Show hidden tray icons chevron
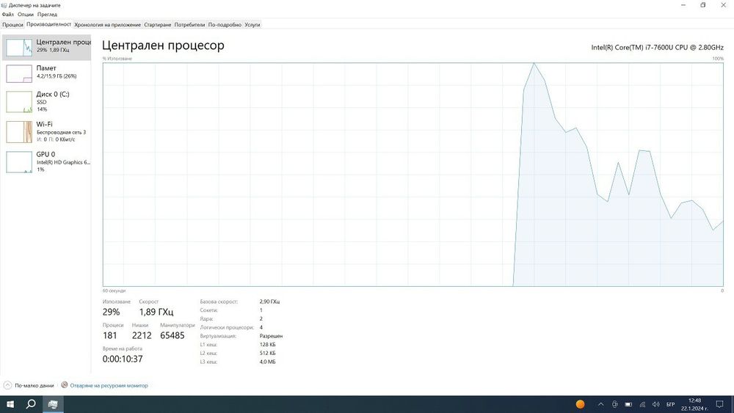The height and width of the screenshot is (413, 734). pos(600,404)
